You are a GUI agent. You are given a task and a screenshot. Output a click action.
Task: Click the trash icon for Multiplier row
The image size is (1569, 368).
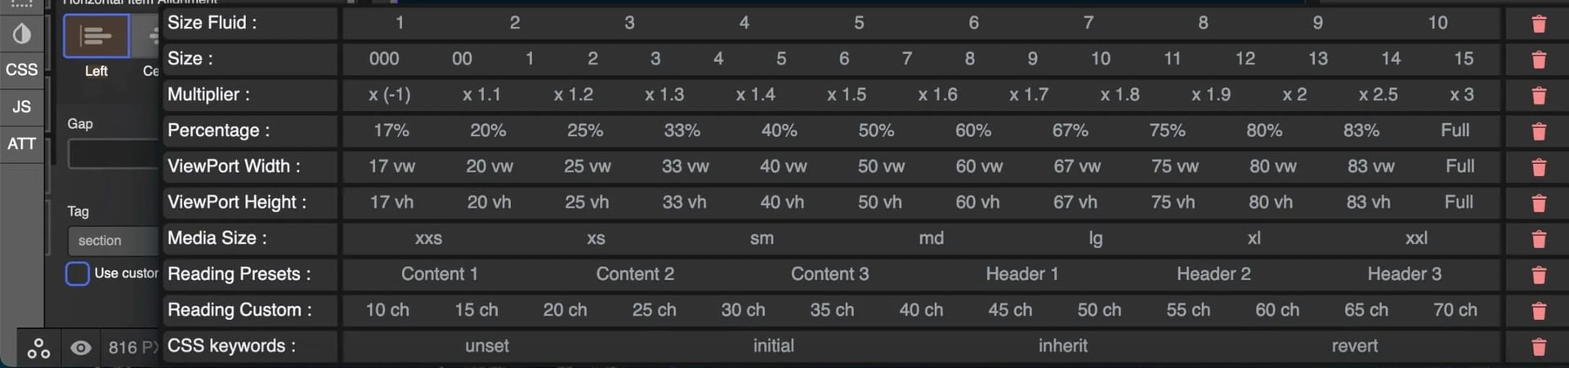(x=1538, y=95)
